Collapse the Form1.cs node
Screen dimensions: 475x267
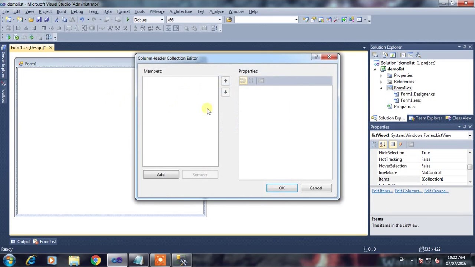(x=381, y=88)
